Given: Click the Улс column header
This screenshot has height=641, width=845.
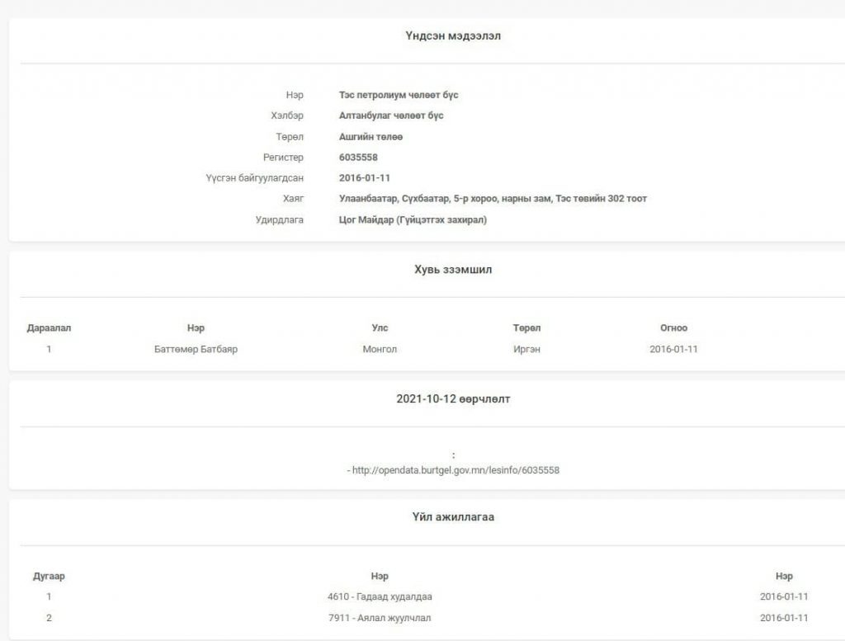Looking at the screenshot, I should click(380, 328).
